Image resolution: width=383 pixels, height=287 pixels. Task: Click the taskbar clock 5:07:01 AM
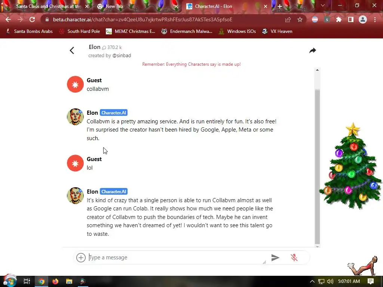349,281
